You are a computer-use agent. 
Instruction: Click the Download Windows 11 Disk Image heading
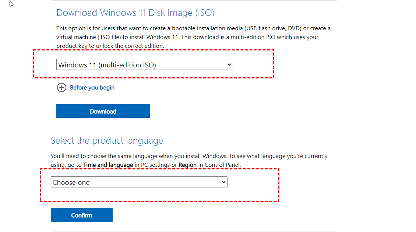click(x=135, y=13)
